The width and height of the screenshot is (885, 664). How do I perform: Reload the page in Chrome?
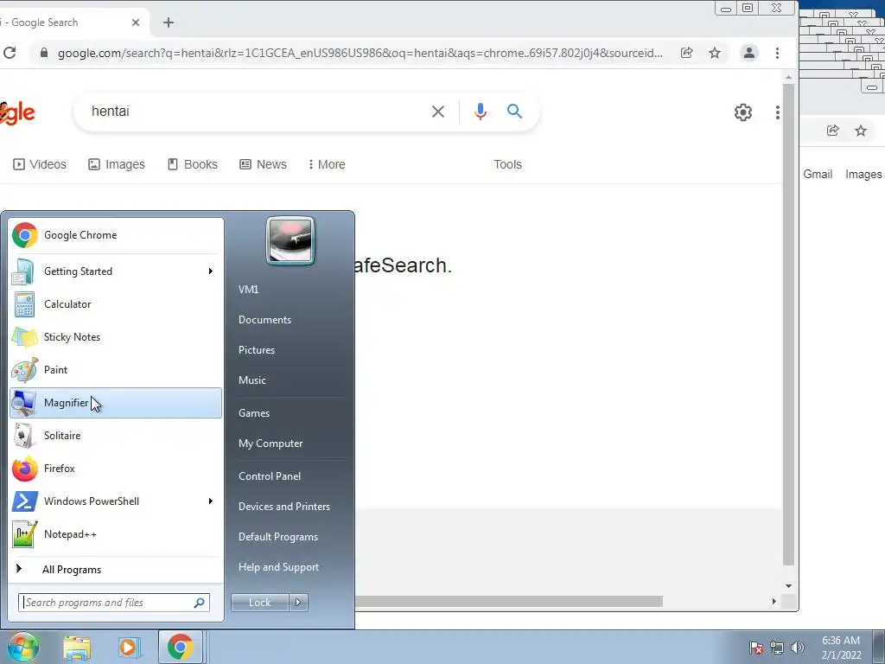click(10, 53)
